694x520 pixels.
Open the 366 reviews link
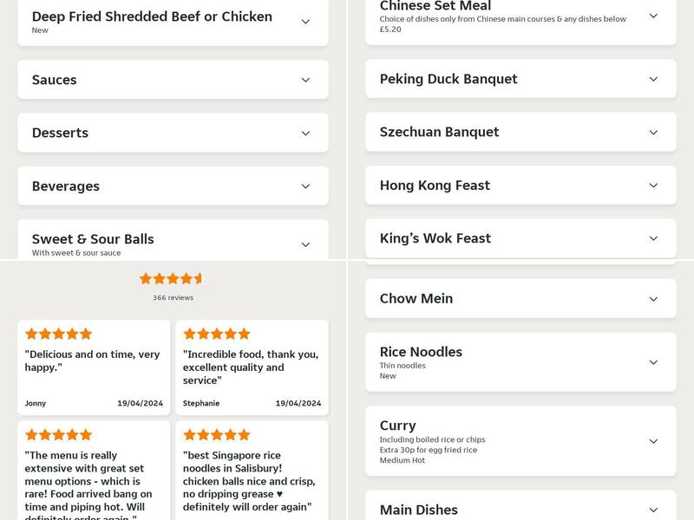(173, 296)
